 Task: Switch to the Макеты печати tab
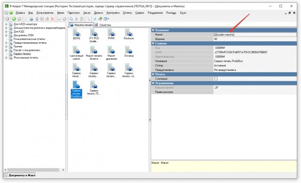[81, 25]
